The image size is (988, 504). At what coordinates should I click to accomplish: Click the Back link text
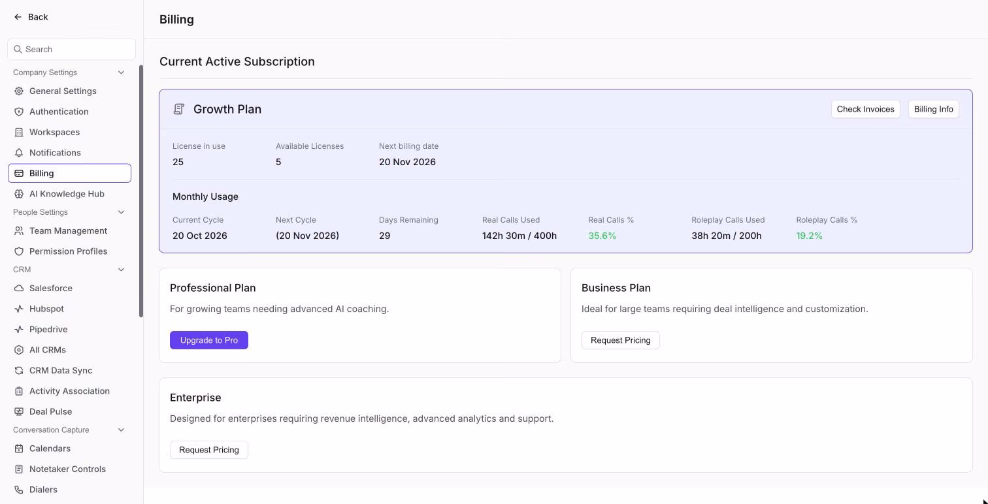pos(38,17)
